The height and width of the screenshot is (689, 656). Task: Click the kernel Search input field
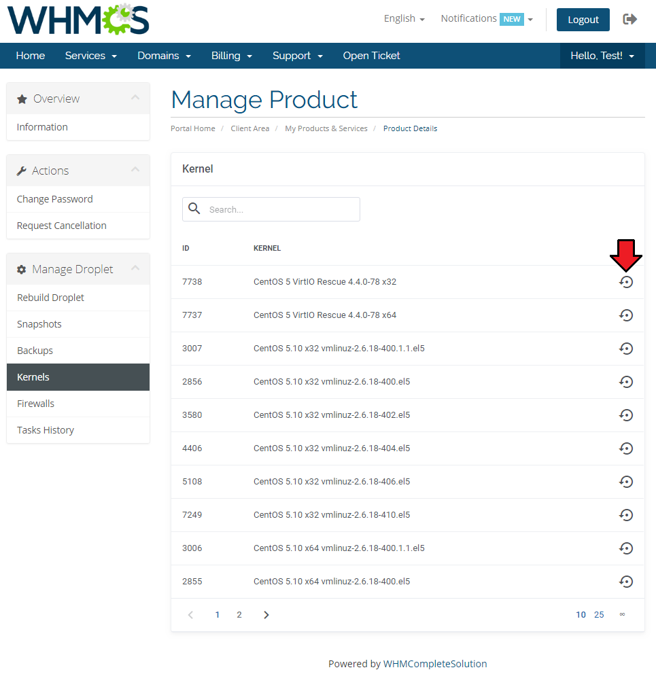click(279, 209)
